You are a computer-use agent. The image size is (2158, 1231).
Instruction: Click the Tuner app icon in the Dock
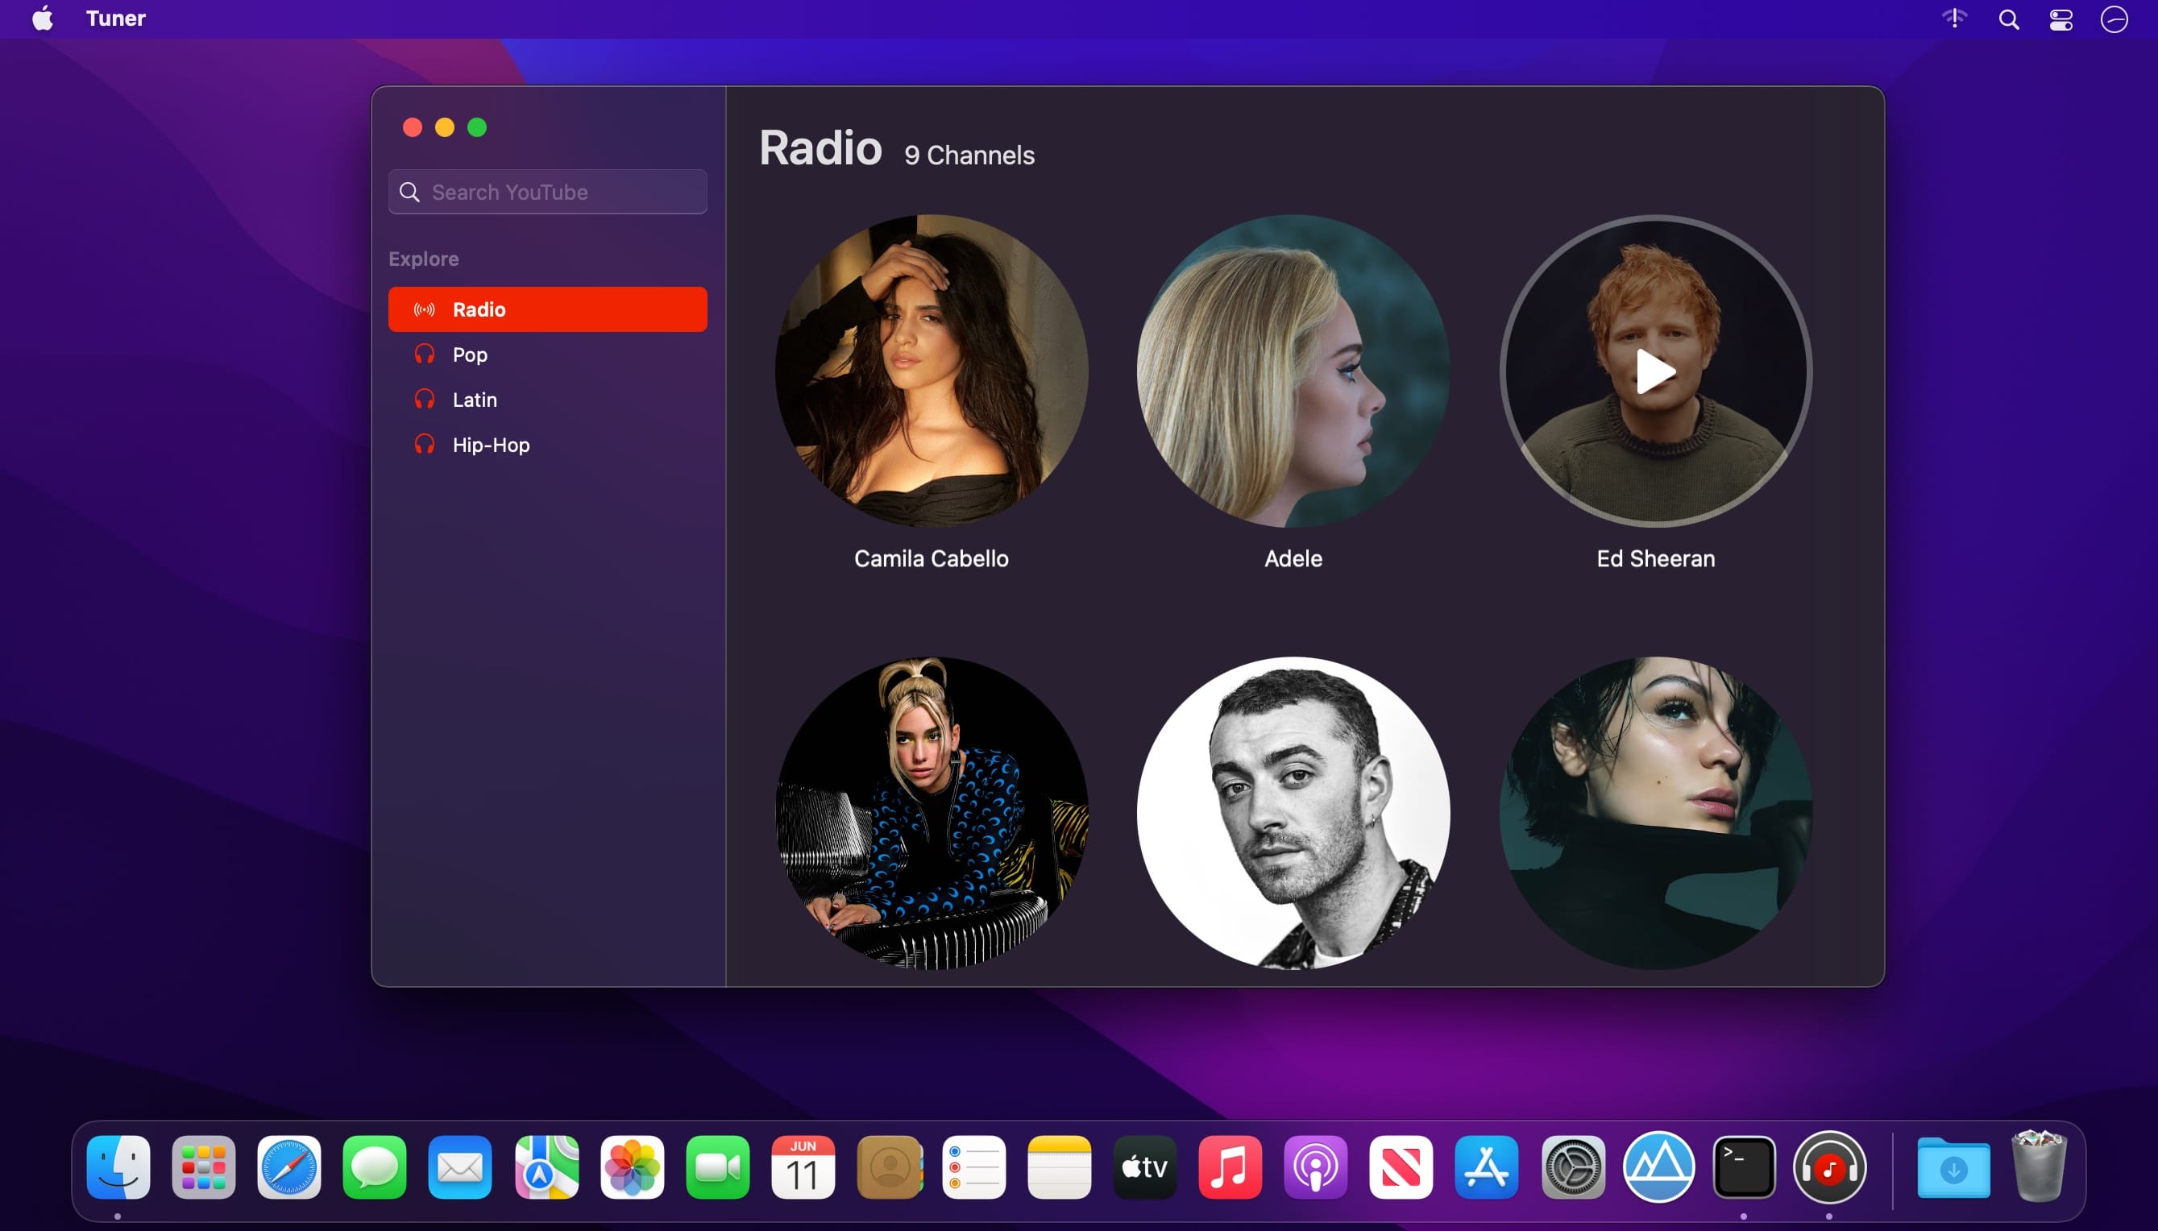click(1830, 1167)
